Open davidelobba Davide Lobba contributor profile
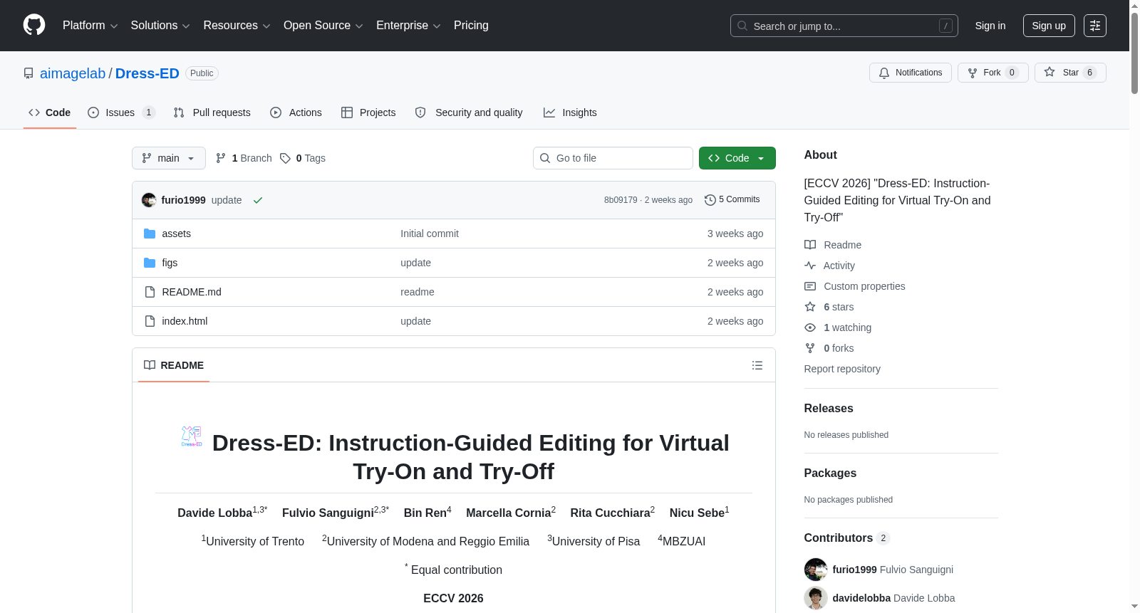Screen dimensions: 1140x613 893,598
